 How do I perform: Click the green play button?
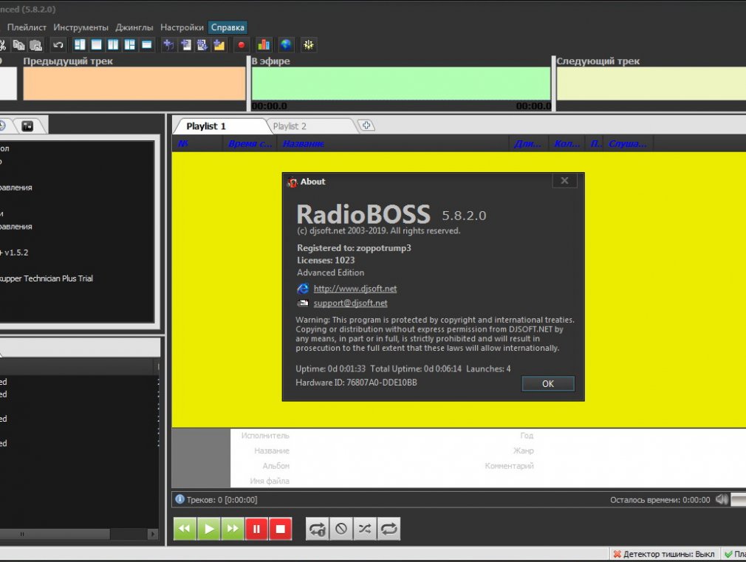[209, 529]
